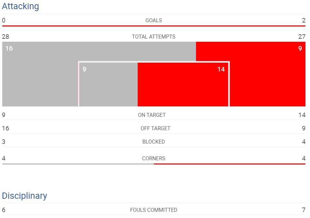Select the BLOCKED row label
The image size is (310, 218).
click(154, 142)
